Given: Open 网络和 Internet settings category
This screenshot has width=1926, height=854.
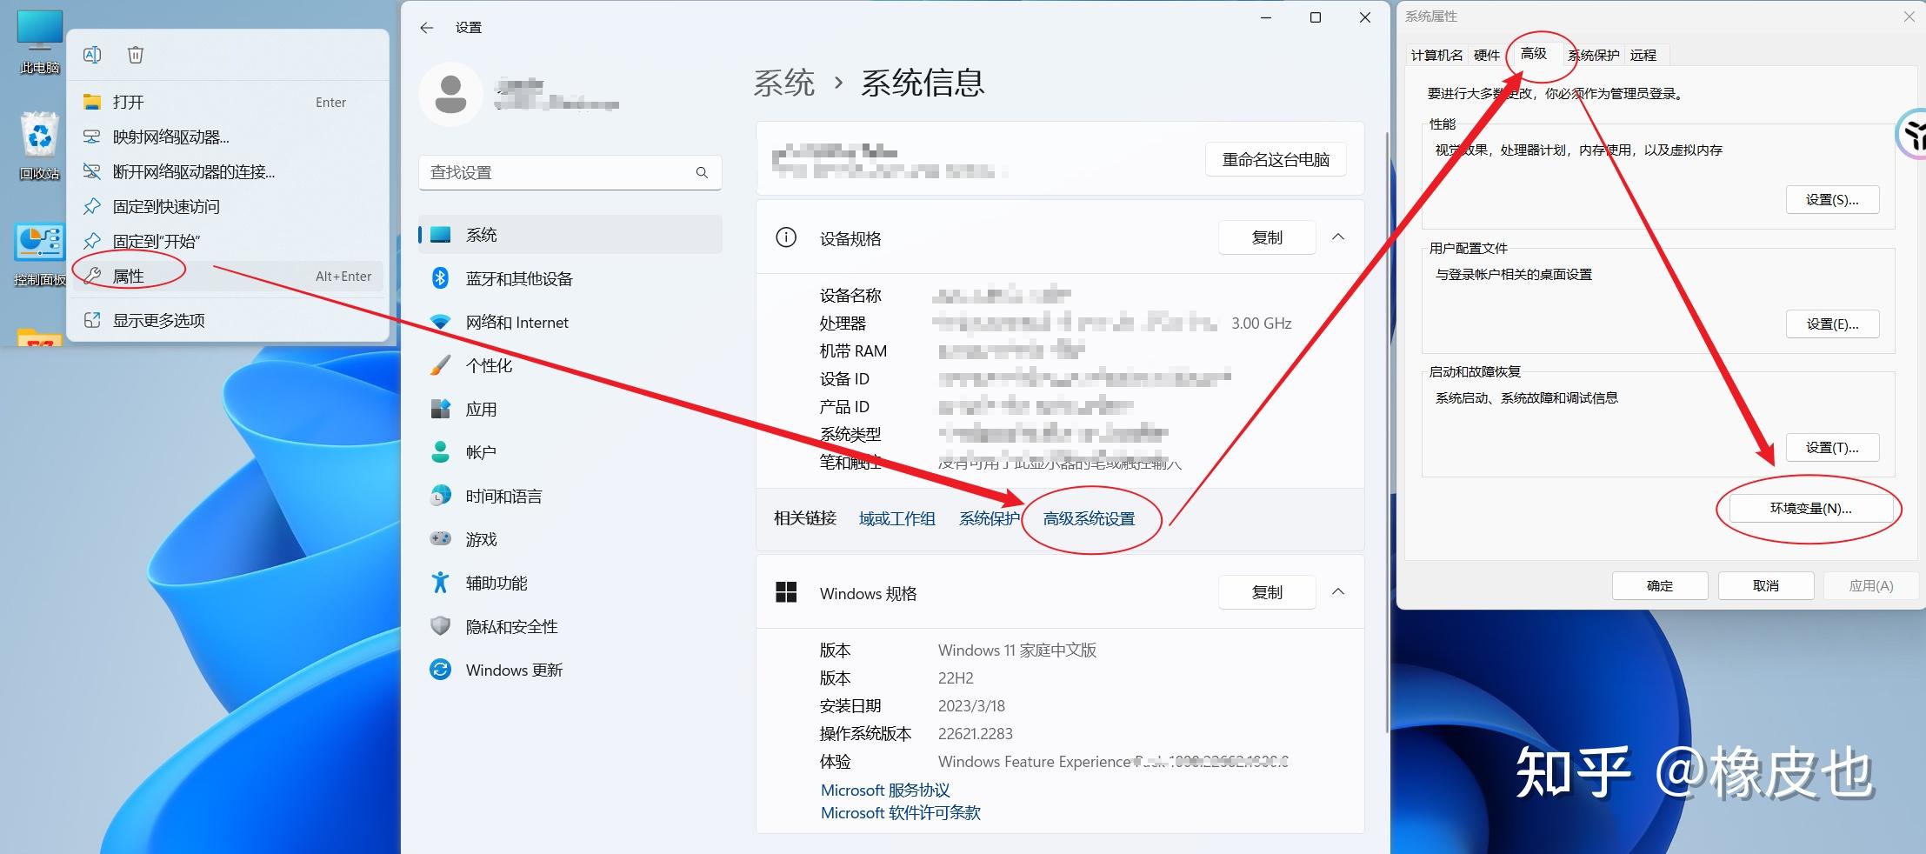Looking at the screenshot, I should tap(570, 322).
